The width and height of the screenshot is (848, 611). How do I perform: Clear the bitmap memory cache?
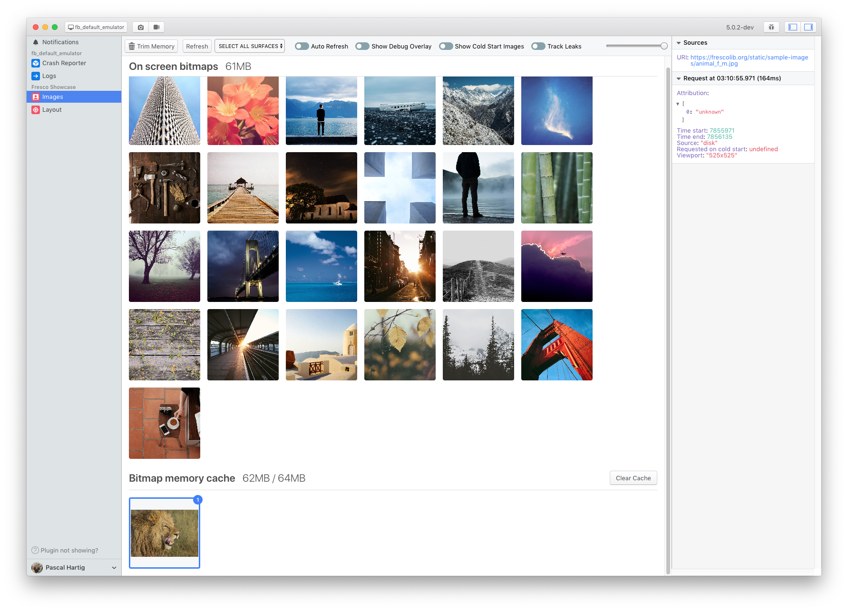[x=633, y=478]
